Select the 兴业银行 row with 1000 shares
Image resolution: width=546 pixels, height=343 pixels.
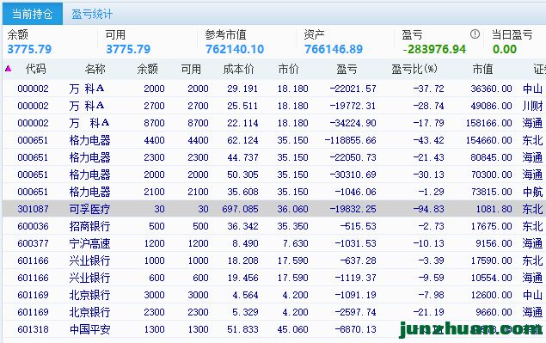pos(274,260)
